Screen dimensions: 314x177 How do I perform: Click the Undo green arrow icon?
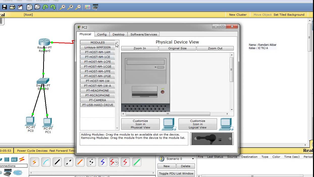[45, 7]
